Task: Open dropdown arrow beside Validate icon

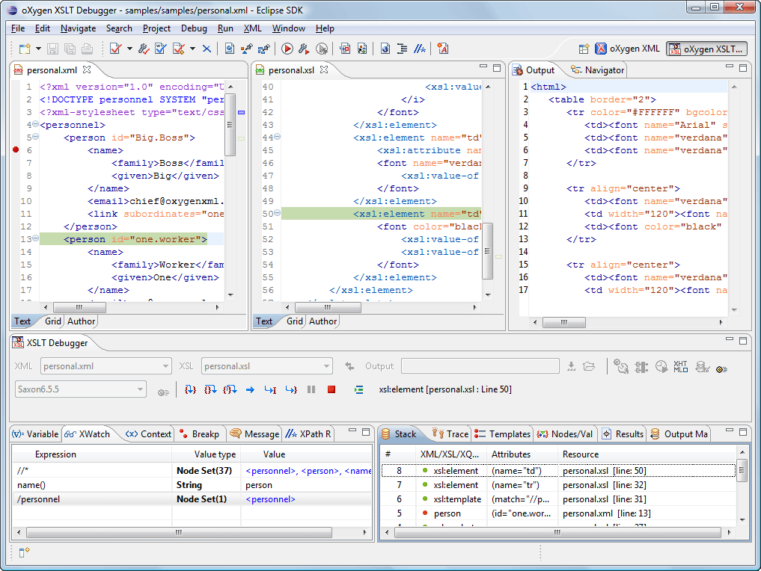Action: coord(129,49)
